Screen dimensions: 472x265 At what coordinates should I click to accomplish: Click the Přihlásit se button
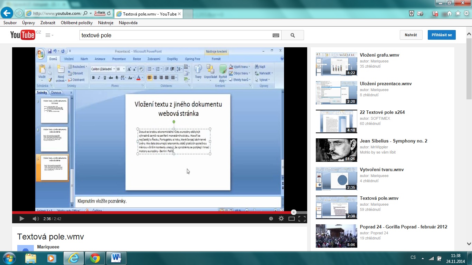[x=442, y=35]
